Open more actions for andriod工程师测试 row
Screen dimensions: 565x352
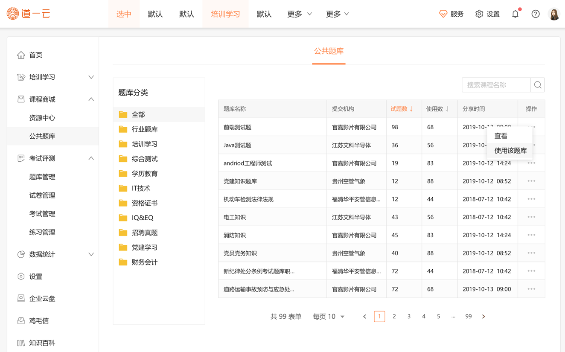tap(531, 163)
